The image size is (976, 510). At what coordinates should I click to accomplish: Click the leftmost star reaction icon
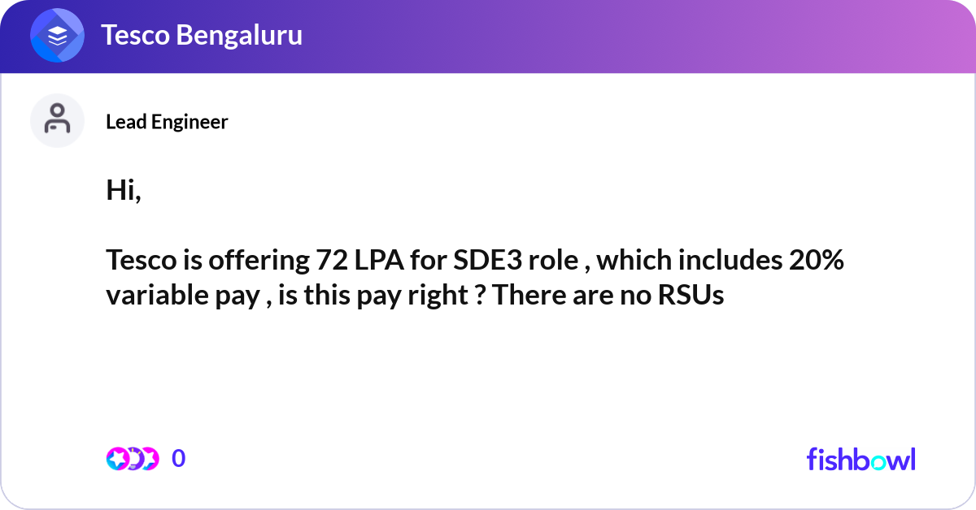pyautogui.click(x=117, y=459)
